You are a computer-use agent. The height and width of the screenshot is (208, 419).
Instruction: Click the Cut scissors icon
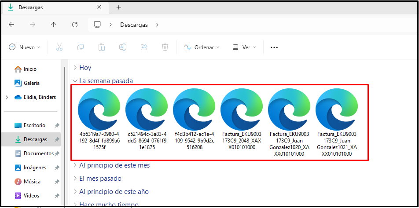point(59,47)
